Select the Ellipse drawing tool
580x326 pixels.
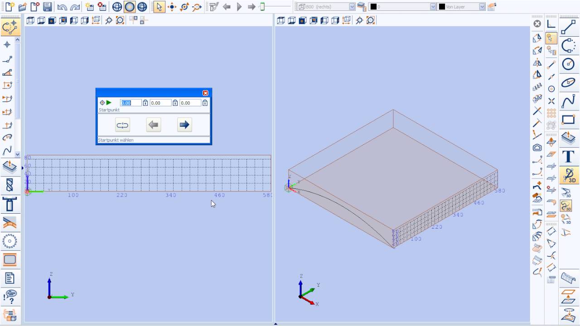point(568,82)
